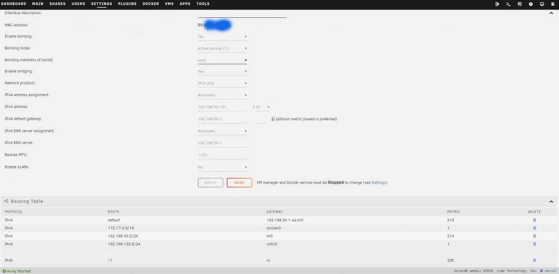559x274 pixels.
Task: Click the 'default' route cell
Action: (114, 220)
